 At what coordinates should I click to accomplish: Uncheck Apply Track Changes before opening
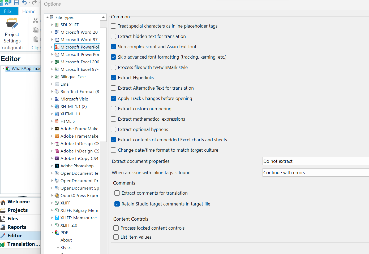(x=113, y=98)
